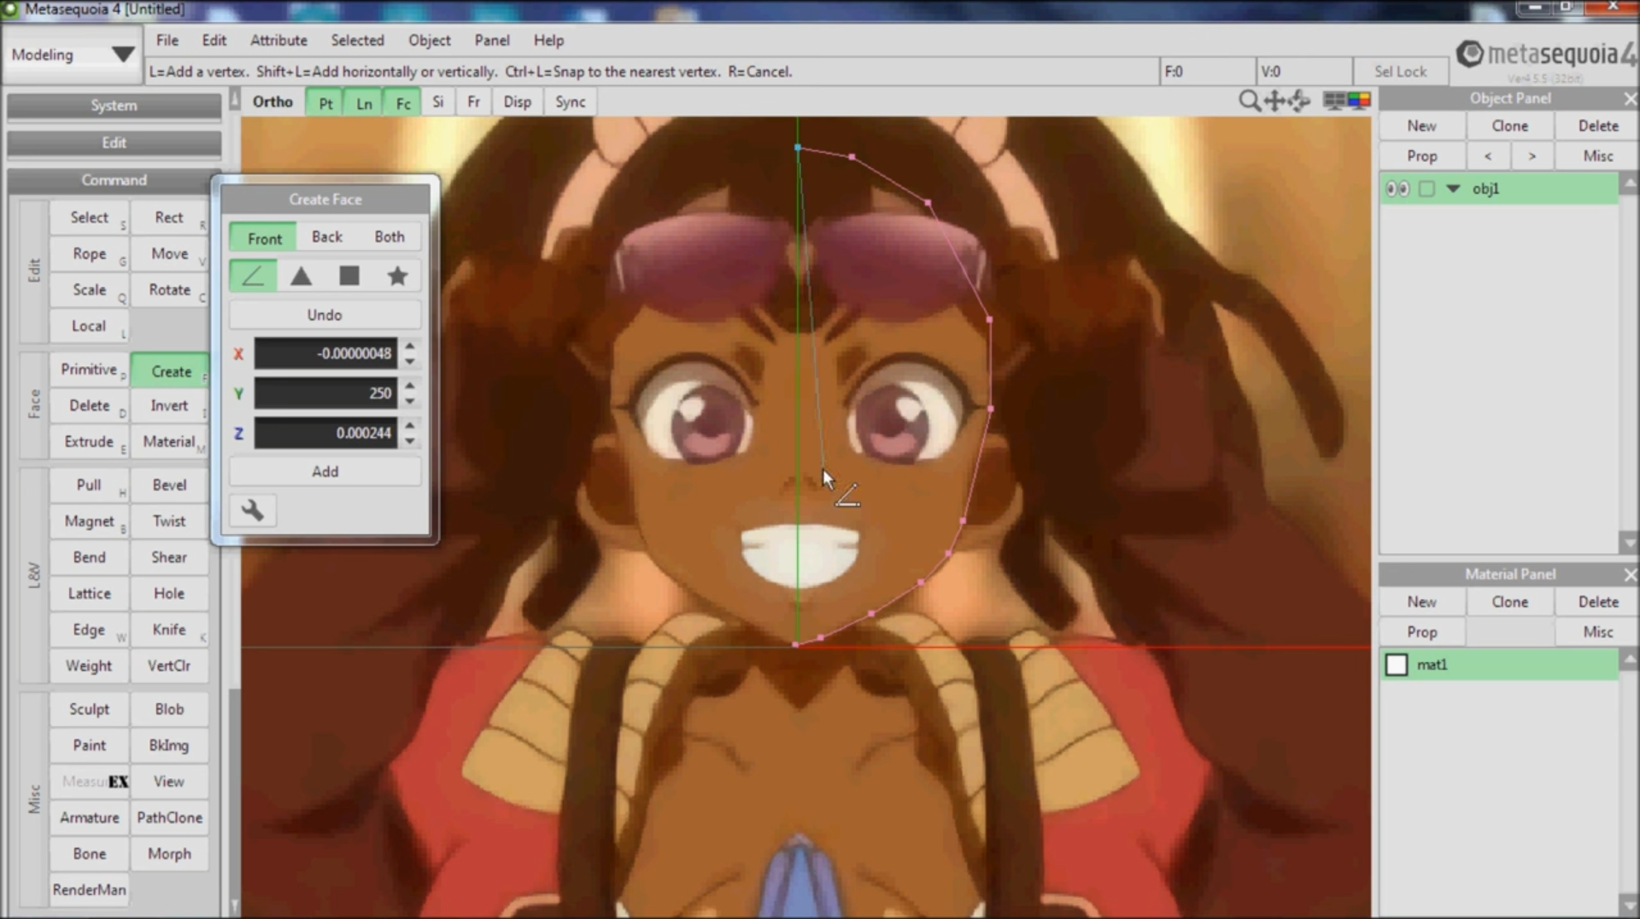
Task: Click the Sel Lock button
Action: click(x=1400, y=72)
